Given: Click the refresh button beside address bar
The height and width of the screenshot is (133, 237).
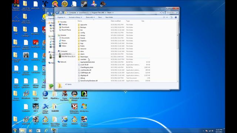Looking at the screenshot, I should click(163, 13).
